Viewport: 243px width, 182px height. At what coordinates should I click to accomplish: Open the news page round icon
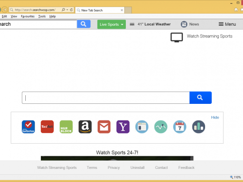142,127
